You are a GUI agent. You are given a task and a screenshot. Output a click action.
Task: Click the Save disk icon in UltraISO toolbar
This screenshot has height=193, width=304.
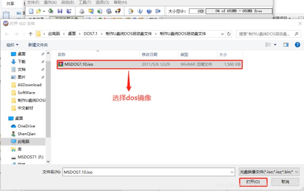tap(60, 11)
